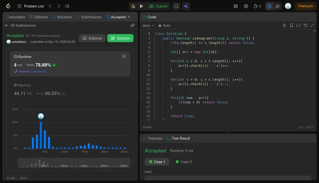Switch to the Editorial tab
This screenshot has height=183, width=319.
[38, 17]
